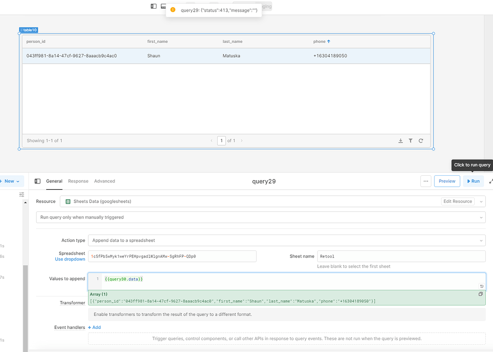Expand the query editor with the fullscreen icon
Viewport: 493px width, 352px height.
pos(490,181)
